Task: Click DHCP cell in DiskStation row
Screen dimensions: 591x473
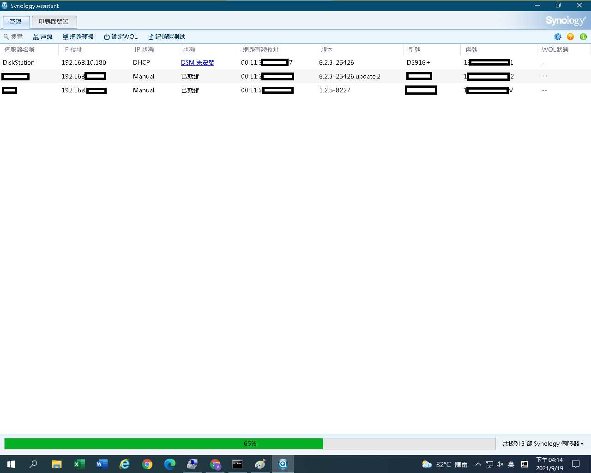Action: 141,62
